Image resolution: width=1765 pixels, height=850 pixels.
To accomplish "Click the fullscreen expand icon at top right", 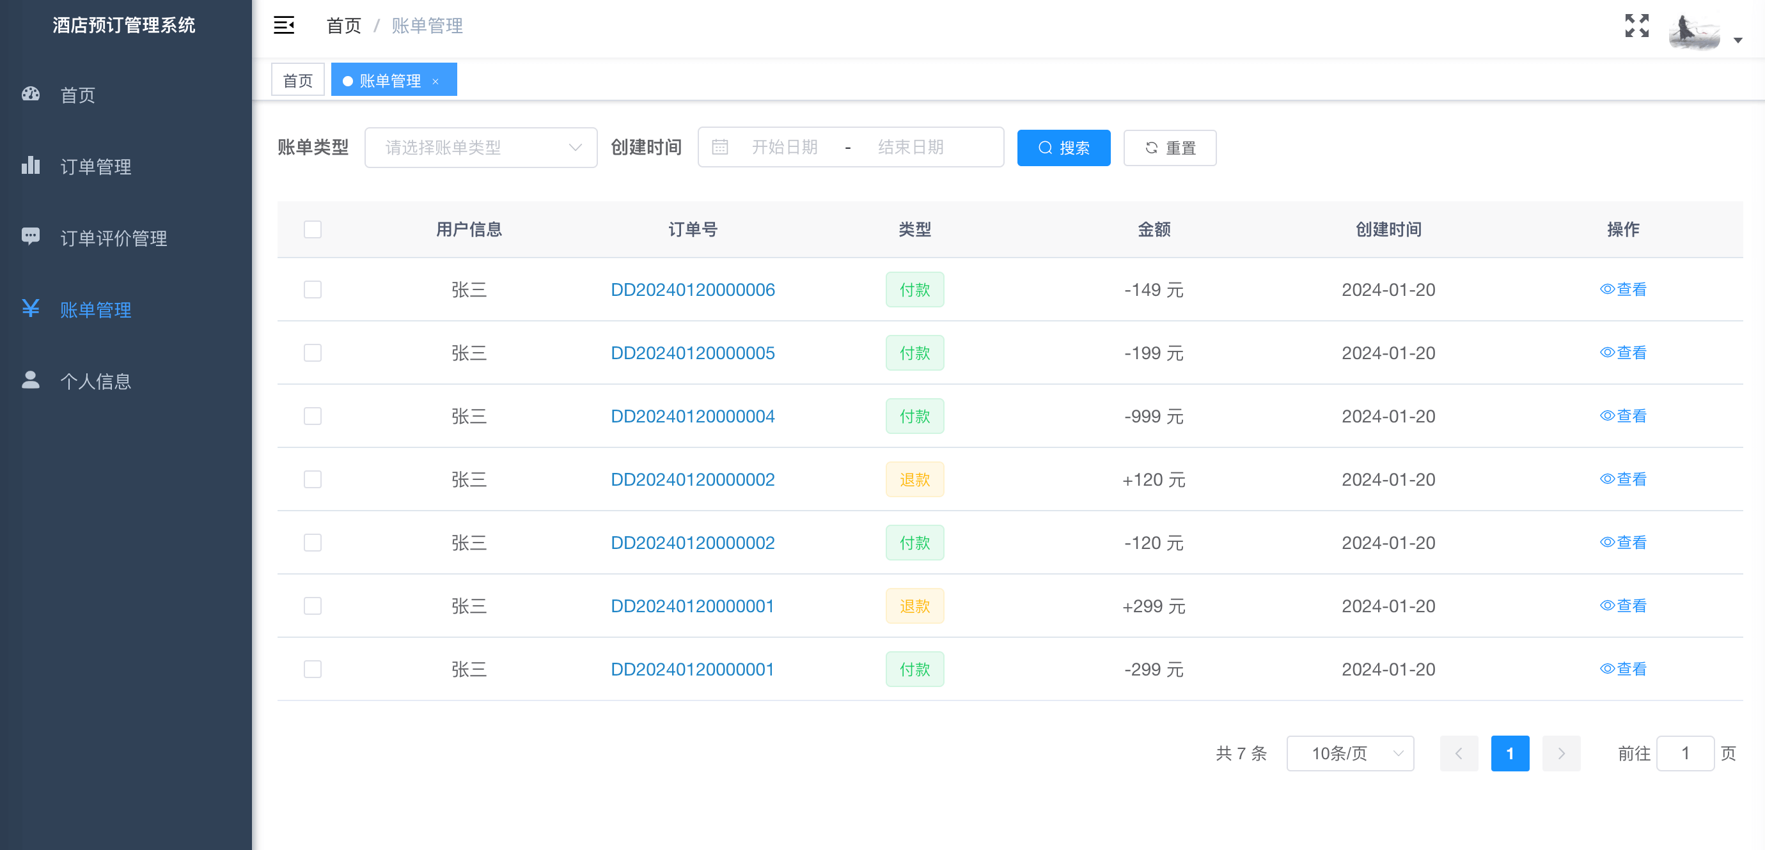I will (1637, 26).
